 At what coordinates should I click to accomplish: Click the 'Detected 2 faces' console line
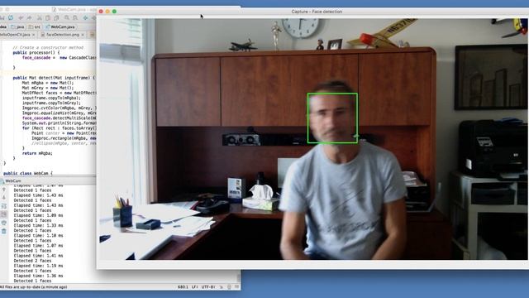[32, 261]
